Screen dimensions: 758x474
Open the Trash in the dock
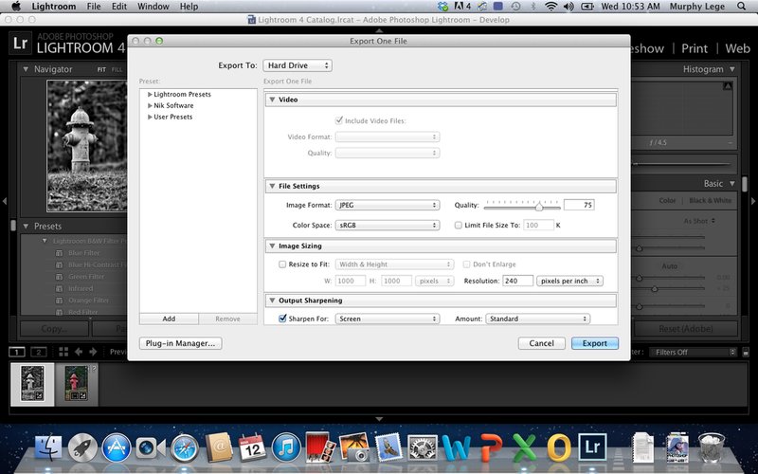point(712,447)
